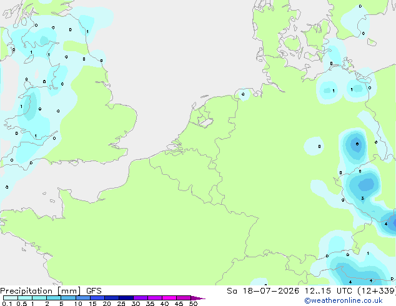396x306 pixels.
Task: Click the '0.5' legend scale label
Action: click(22, 304)
